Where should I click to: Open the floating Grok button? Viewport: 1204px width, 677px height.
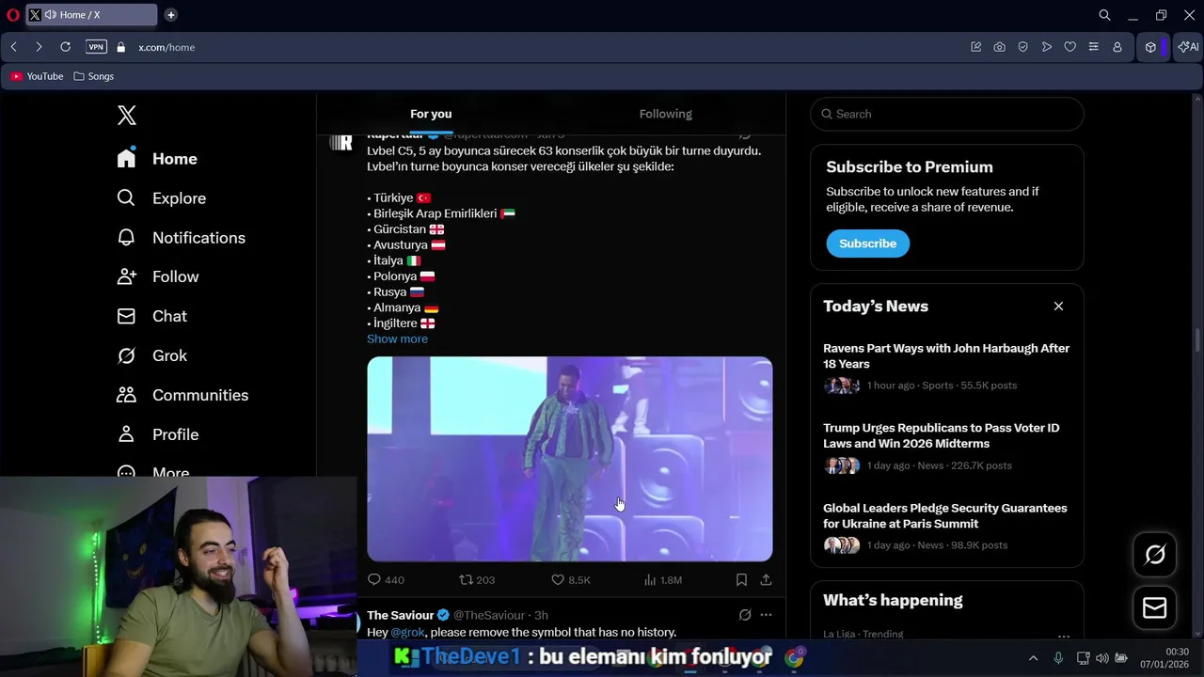click(1154, 555)
